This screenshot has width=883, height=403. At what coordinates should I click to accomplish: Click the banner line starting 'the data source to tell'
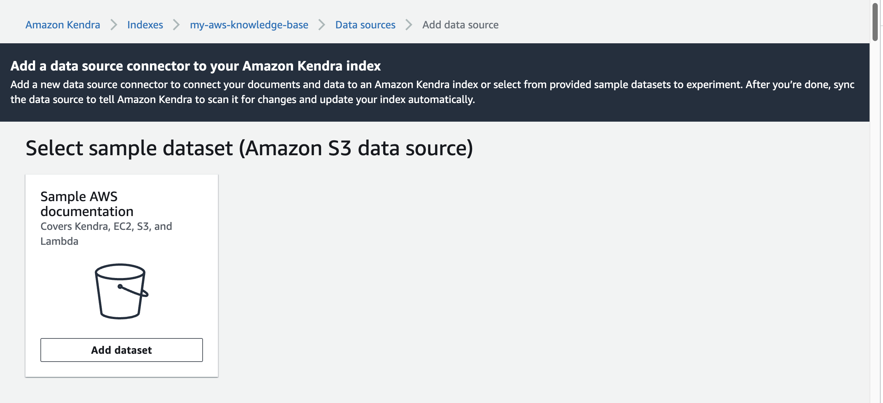[x=243, y=100]
